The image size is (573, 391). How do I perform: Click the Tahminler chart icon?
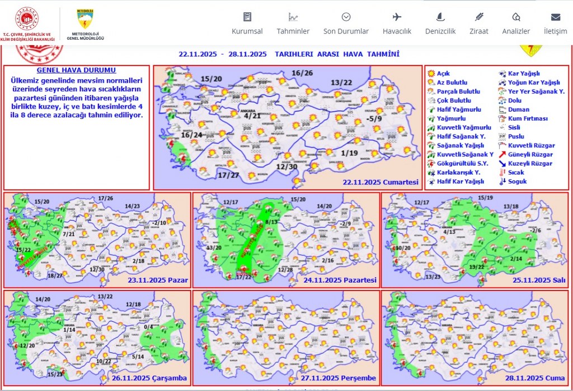293,17
